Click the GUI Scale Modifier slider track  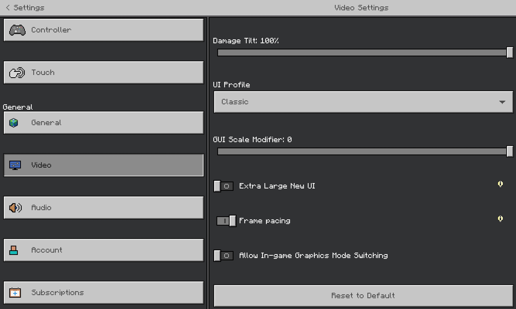tap(361, 151)
